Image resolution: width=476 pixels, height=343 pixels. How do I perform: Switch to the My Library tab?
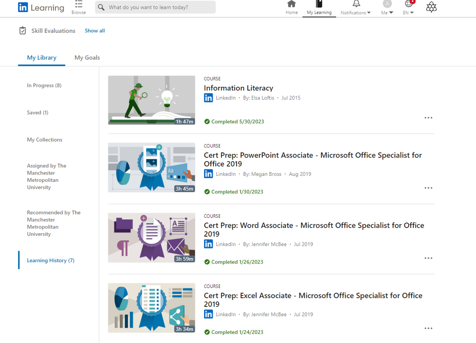(42, 58)
